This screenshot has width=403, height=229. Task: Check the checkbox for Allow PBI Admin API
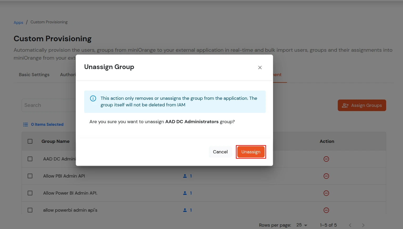[x=30, y=176]
